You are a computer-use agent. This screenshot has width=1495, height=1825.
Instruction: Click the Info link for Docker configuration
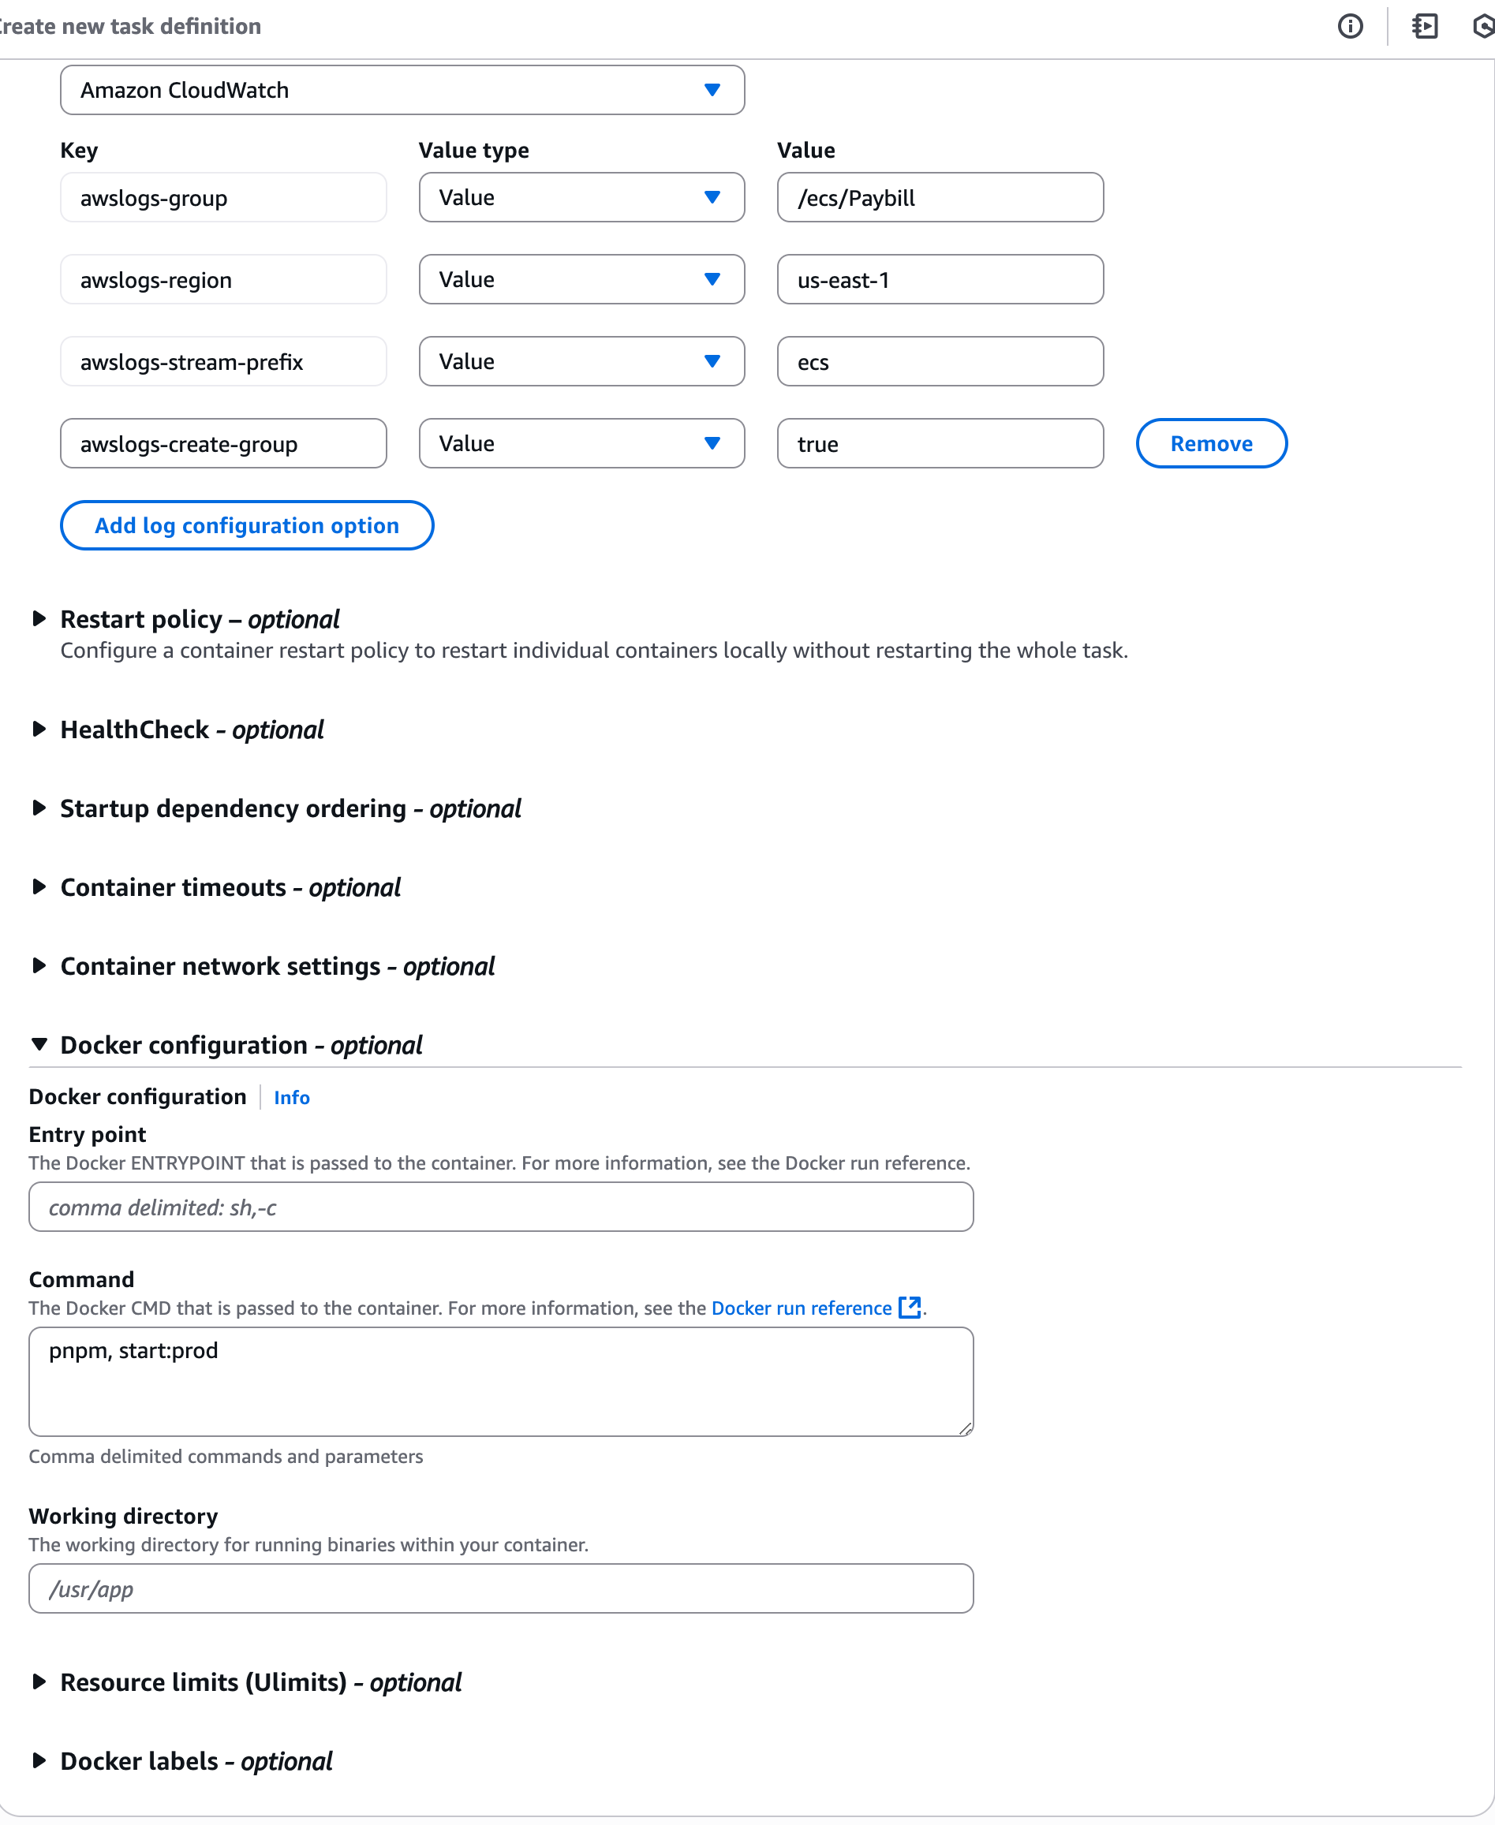tap(291, 1098)
